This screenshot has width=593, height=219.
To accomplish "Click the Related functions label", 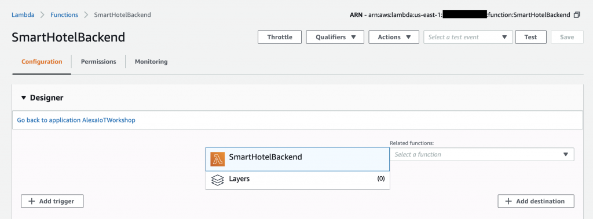I will click(x=412, y=143).
